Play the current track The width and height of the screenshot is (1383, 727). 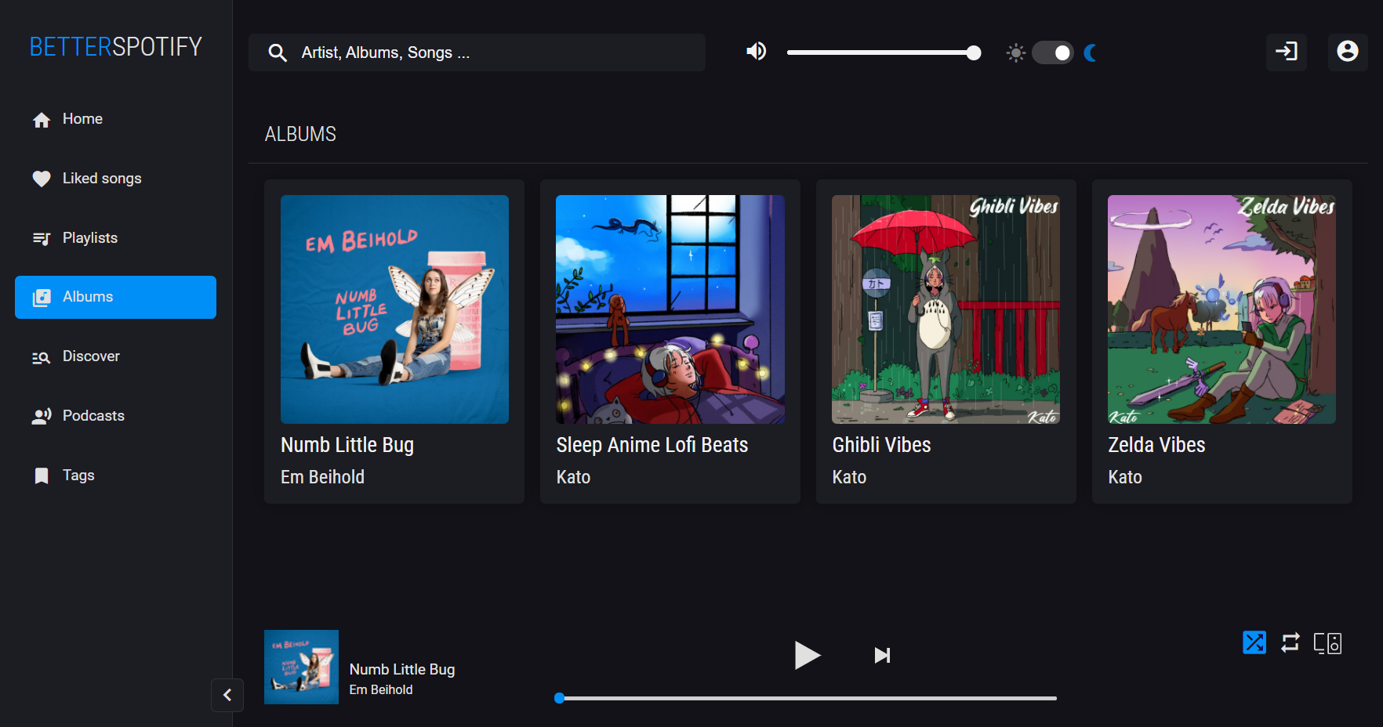[807, 655]
